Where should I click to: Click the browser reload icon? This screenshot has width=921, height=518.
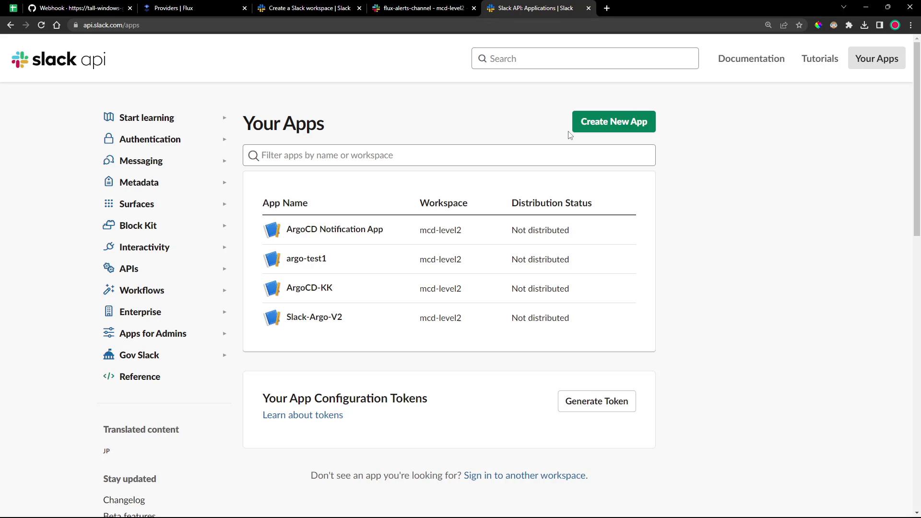pos(41,25)
